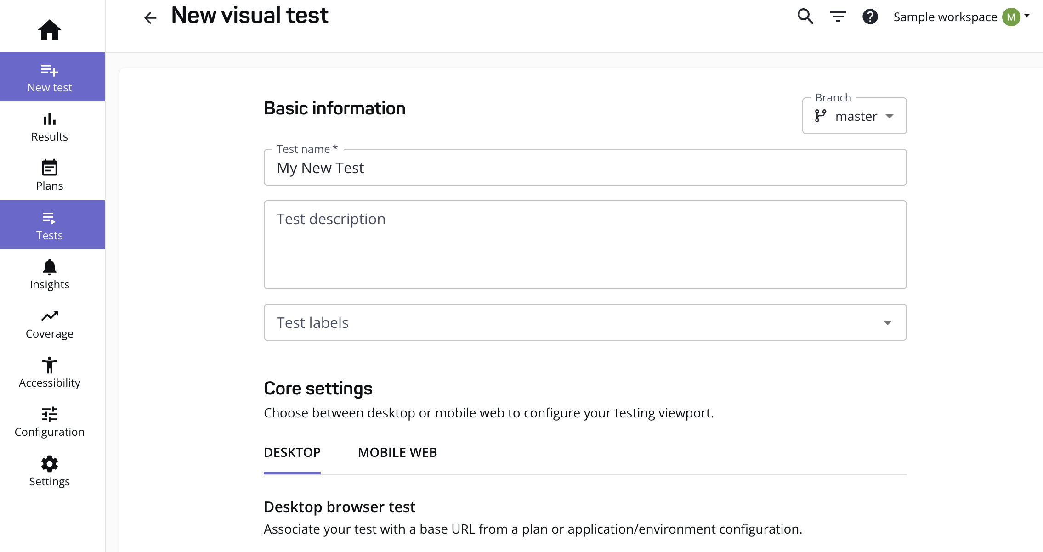Image resolution: width=1043 pixels, height=552 pixels.
Task: Open New test in sidebar
Action: 50,77
